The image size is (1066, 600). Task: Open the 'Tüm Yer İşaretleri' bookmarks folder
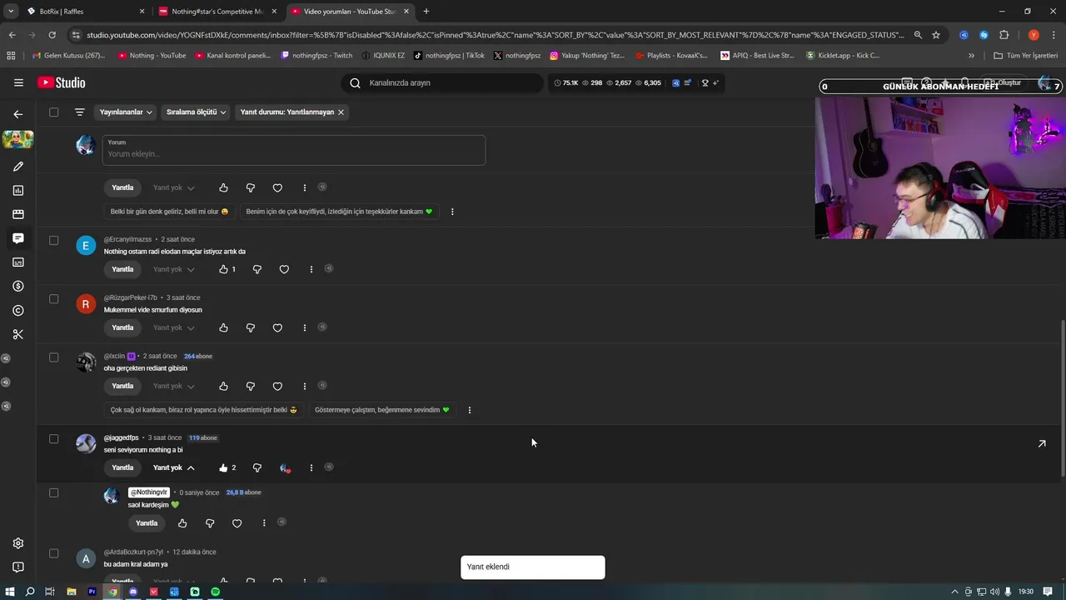point(1026,56)
